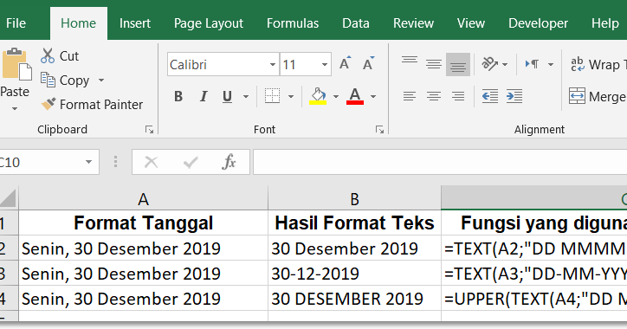
Task: Apply cell borders icon
Action: click(x=272, y=96)
